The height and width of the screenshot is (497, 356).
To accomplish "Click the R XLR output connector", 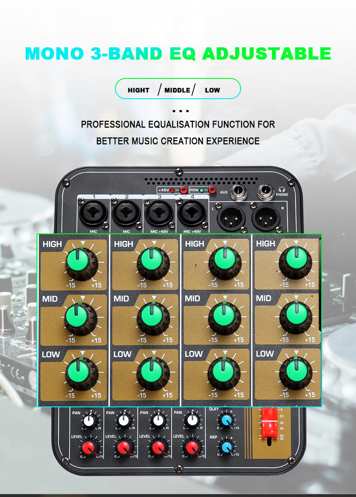I will point(266,219).
